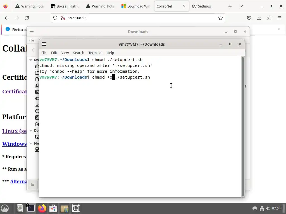The image size is (286, 214).
Task: Open terminal Search menu
Action: (78, 53)
